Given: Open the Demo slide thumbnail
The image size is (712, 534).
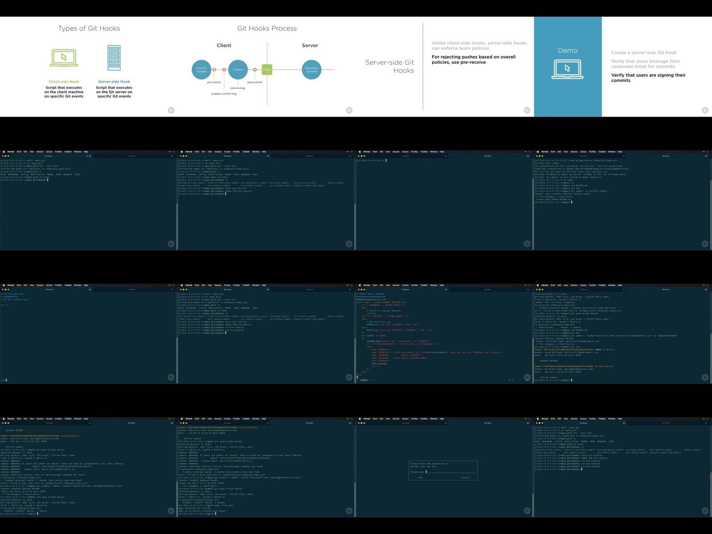Looking at the screenshot, I should point(623,67).
